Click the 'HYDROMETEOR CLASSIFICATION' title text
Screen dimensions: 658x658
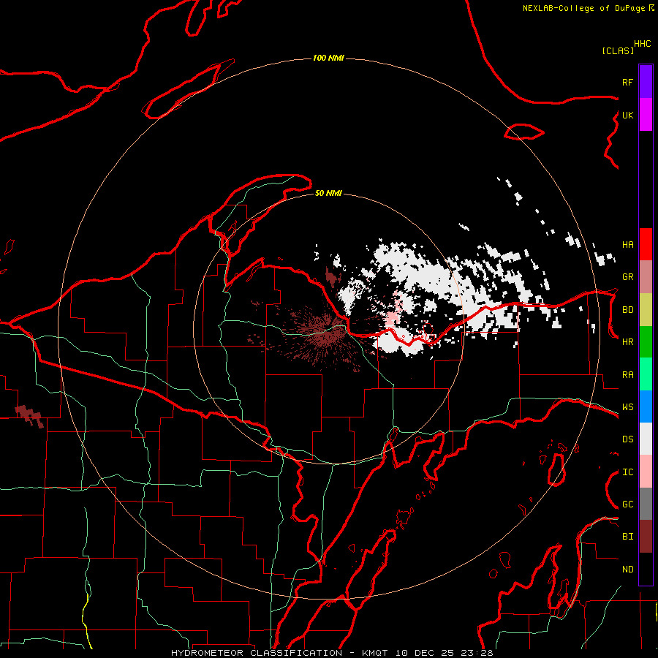tap(257, 653)
